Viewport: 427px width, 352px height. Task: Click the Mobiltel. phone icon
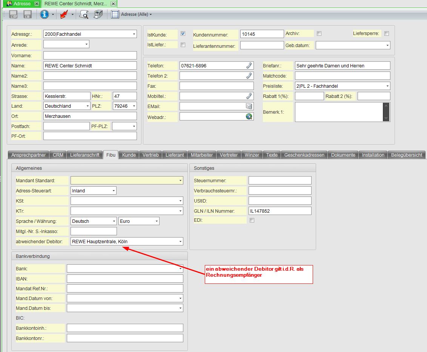pyautogui.click(x=249, y=96)
